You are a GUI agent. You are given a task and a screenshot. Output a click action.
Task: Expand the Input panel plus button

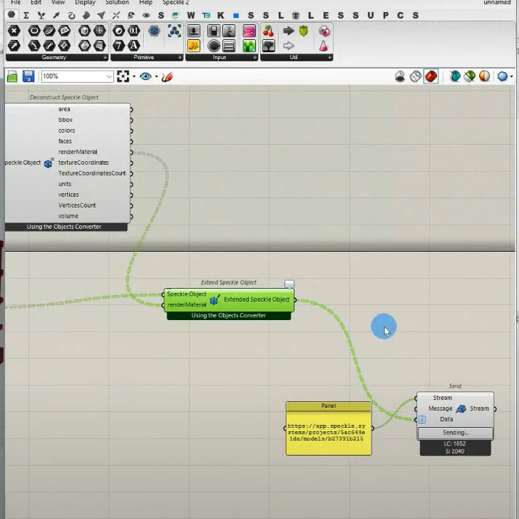point(255,58)
